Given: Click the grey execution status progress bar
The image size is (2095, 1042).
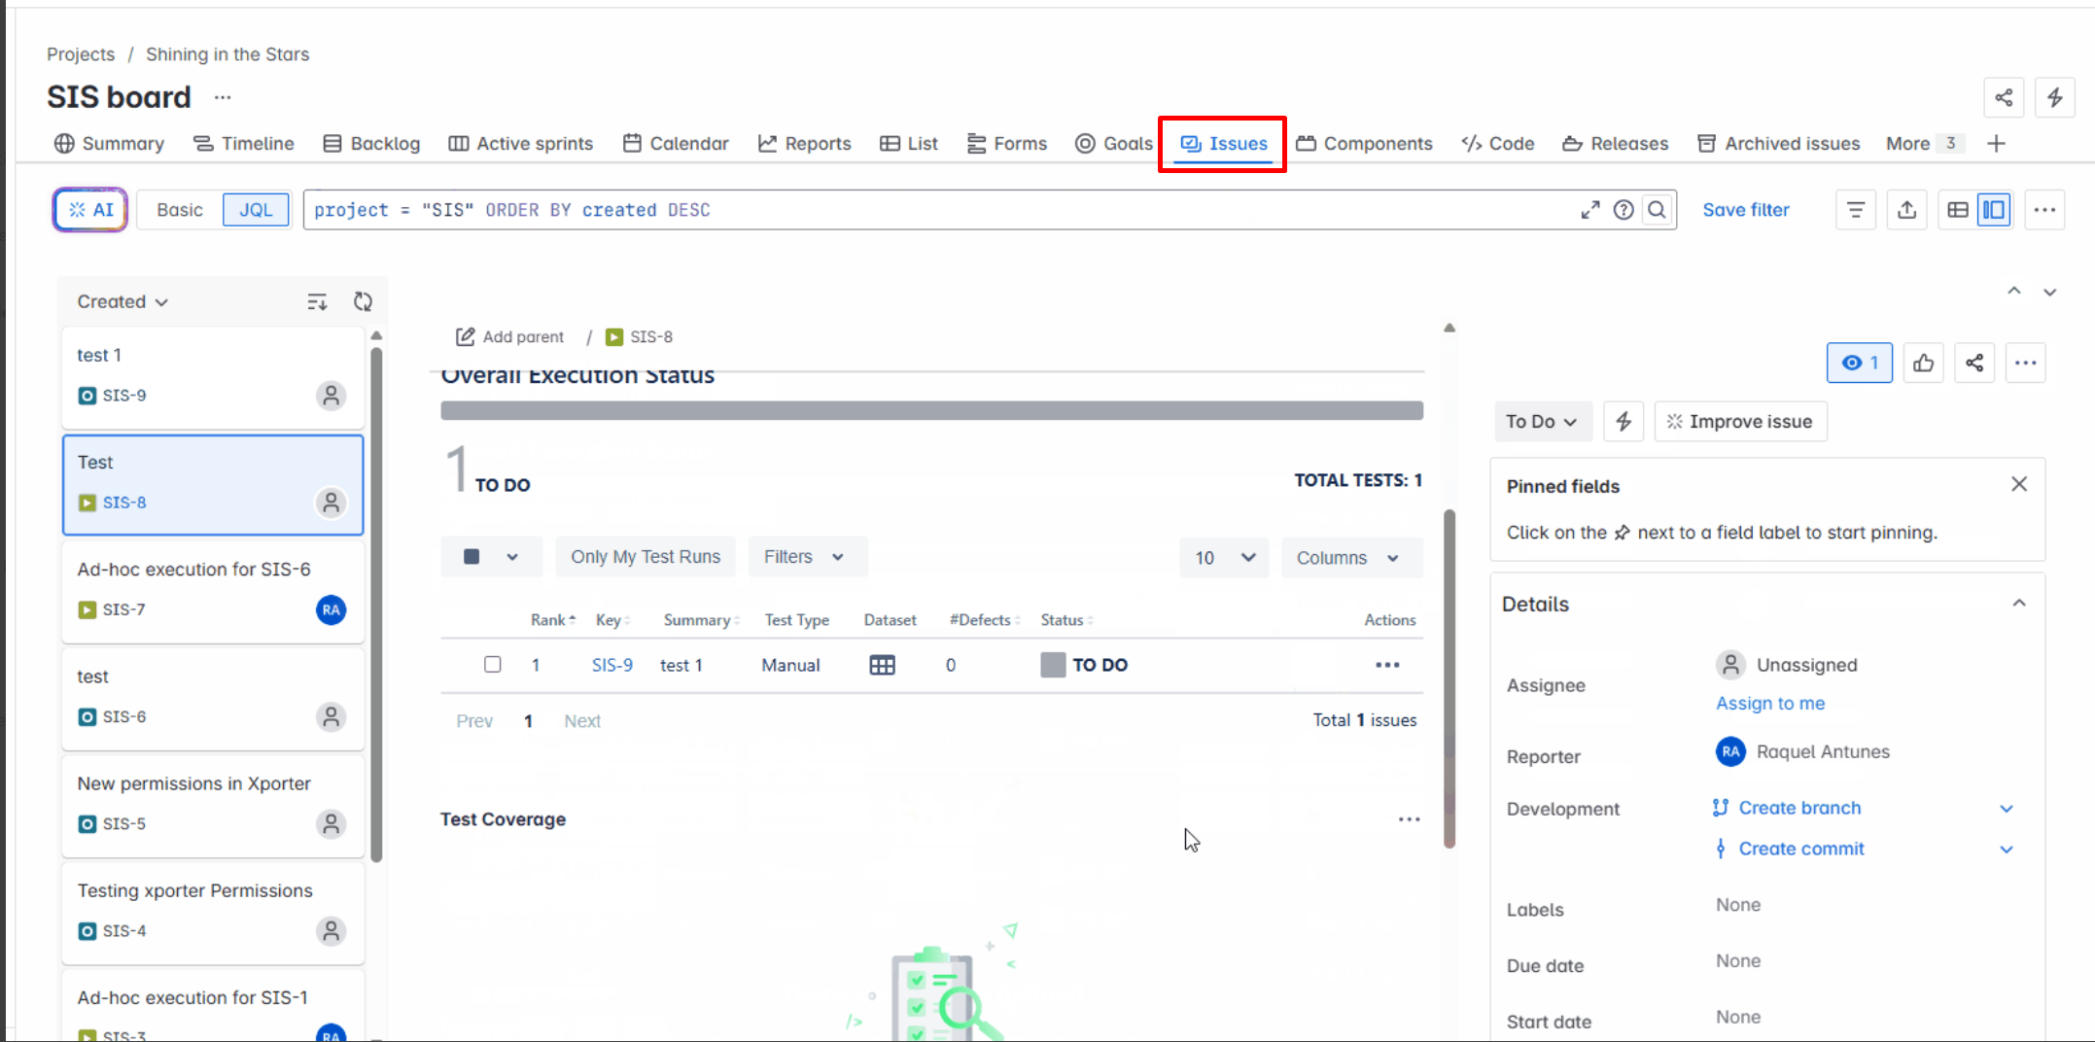Looking at the screenshot, I should pyautogui.click(x=931, y=411).
